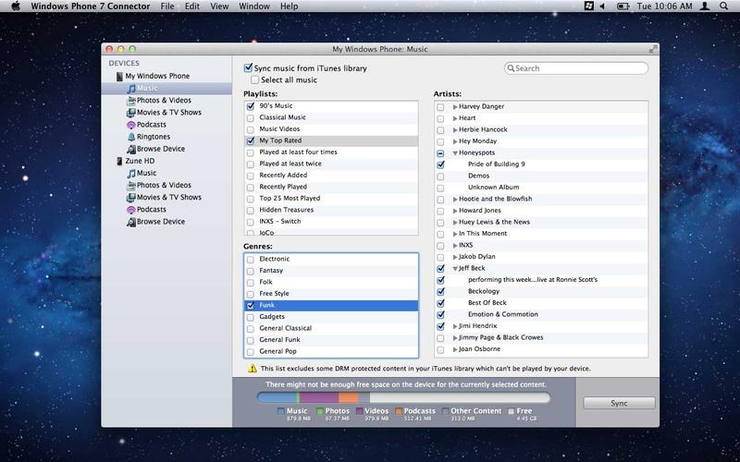
Task: Click the Apple logo in menu bar
Action: click(16, 6)
